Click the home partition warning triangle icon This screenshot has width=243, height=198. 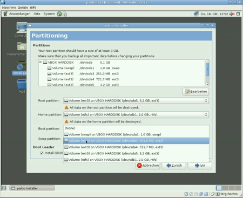[x=66, y=121]
